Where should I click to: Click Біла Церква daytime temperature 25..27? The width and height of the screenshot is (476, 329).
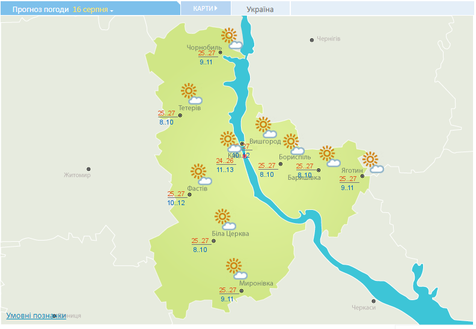click(200, 241)
